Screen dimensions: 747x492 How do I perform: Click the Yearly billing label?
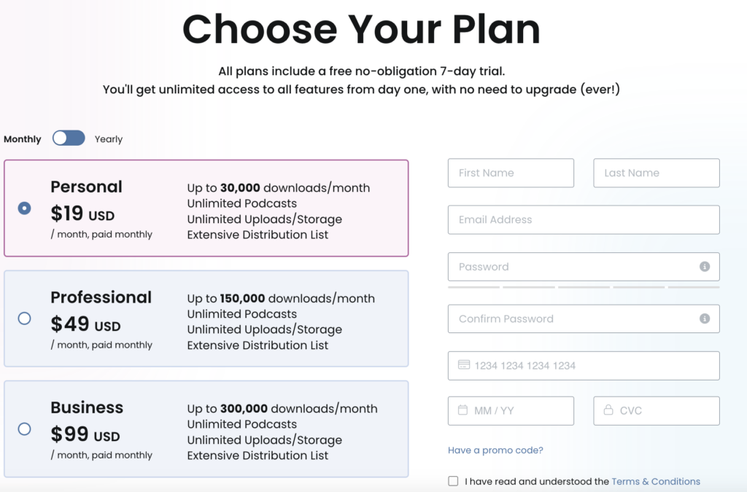pos(108,138)
